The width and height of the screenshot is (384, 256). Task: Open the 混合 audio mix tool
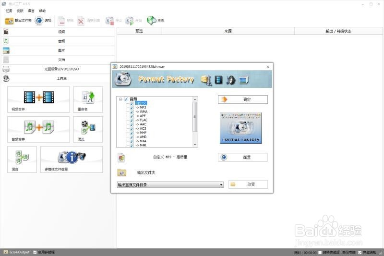point(22,159)
